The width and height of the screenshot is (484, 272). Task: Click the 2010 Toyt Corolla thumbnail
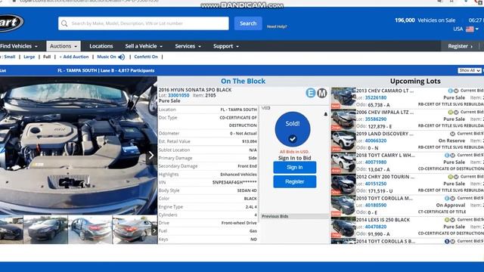click(343, 206)
